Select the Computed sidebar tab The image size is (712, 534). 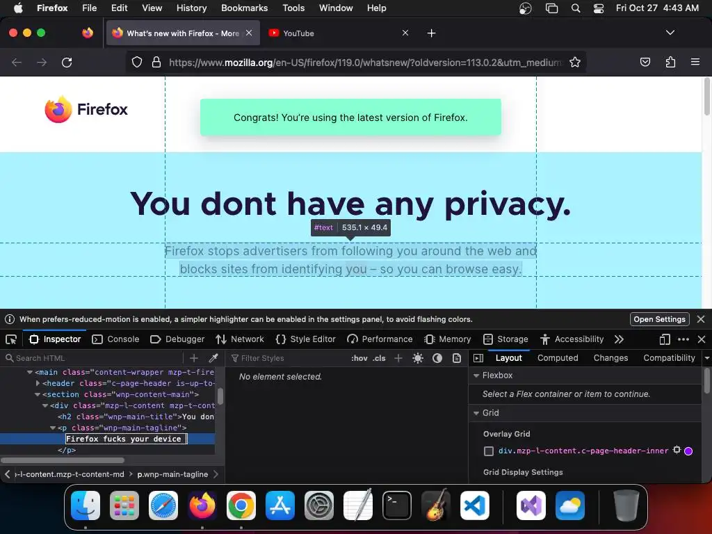[x=558, y=358]
